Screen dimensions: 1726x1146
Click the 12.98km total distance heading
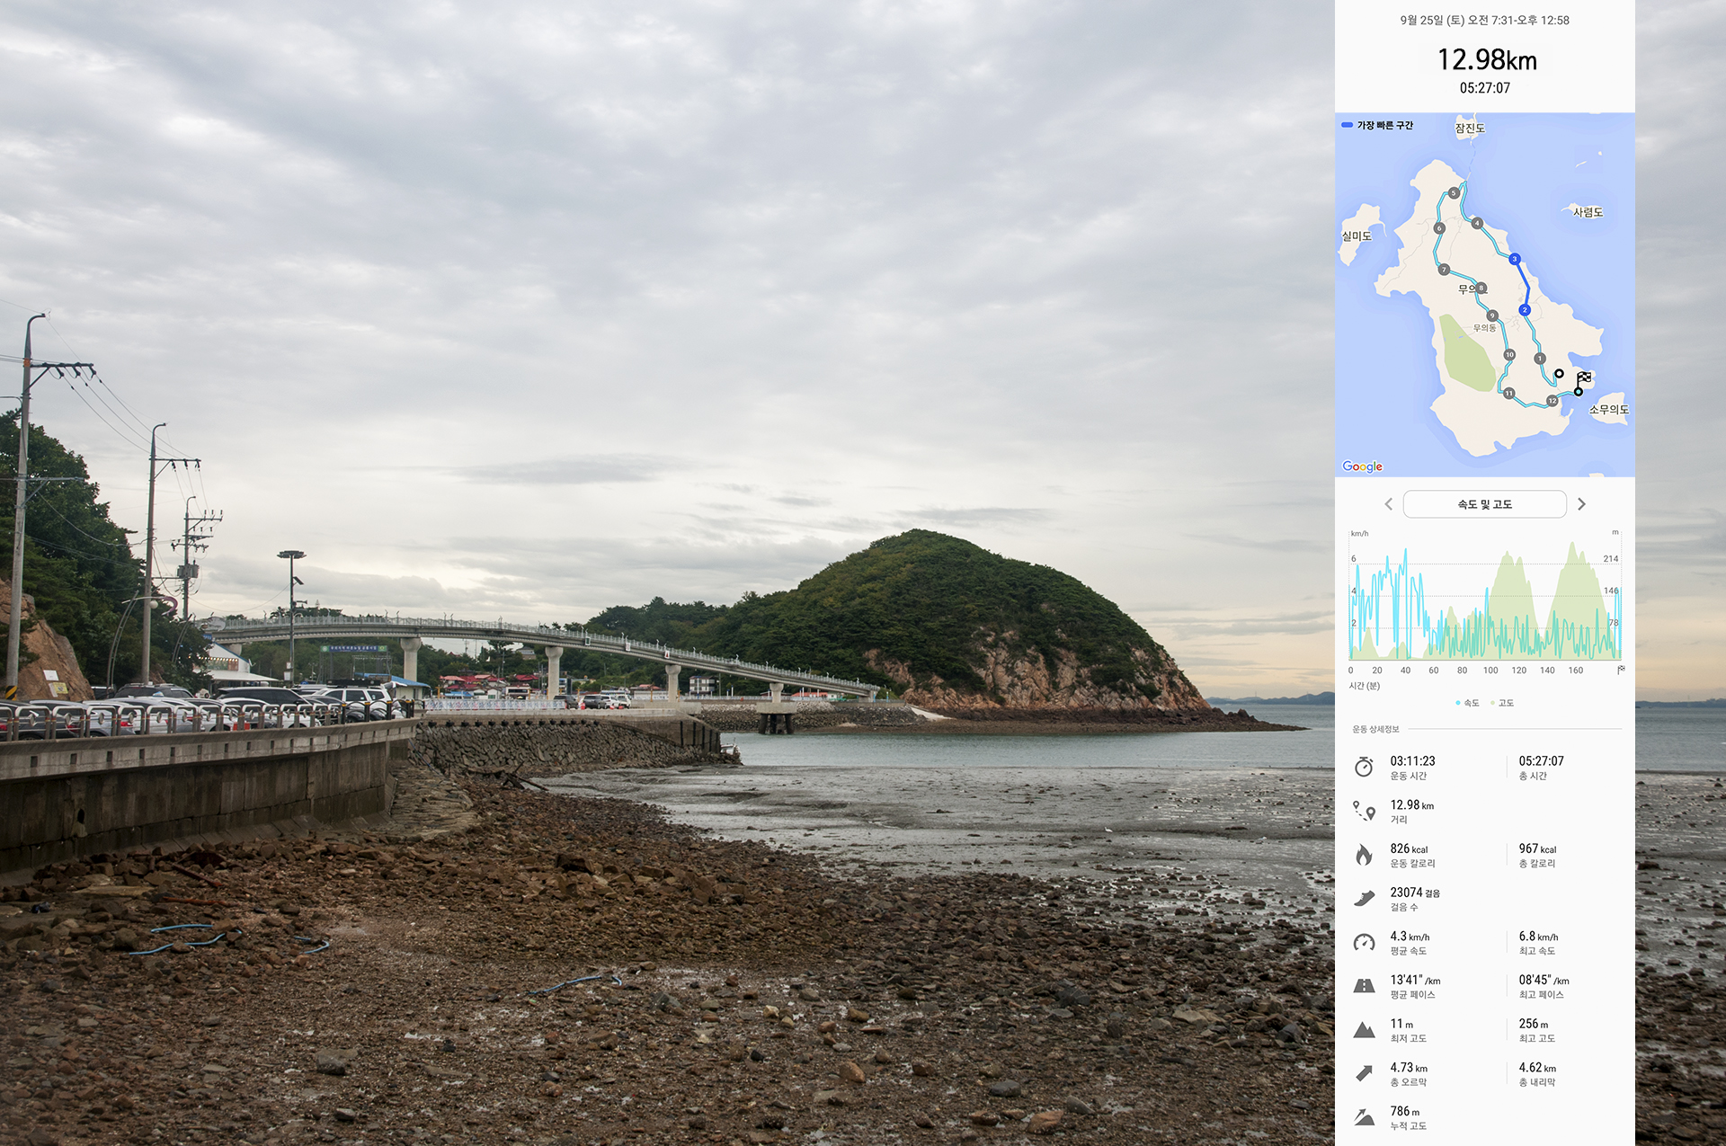1486,60
